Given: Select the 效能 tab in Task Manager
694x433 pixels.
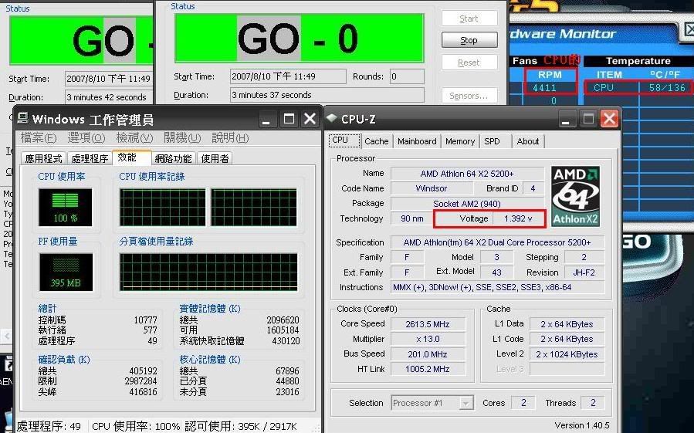Looking at the screenshot, I should (x=131, y=157).
